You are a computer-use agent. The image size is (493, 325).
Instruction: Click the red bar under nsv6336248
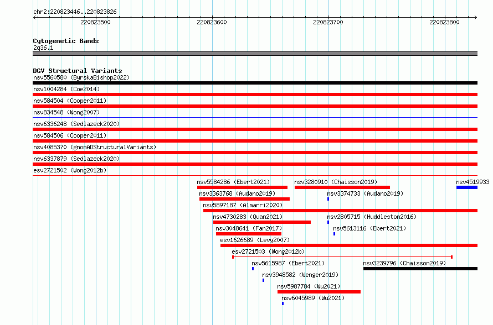coord(255,129)
